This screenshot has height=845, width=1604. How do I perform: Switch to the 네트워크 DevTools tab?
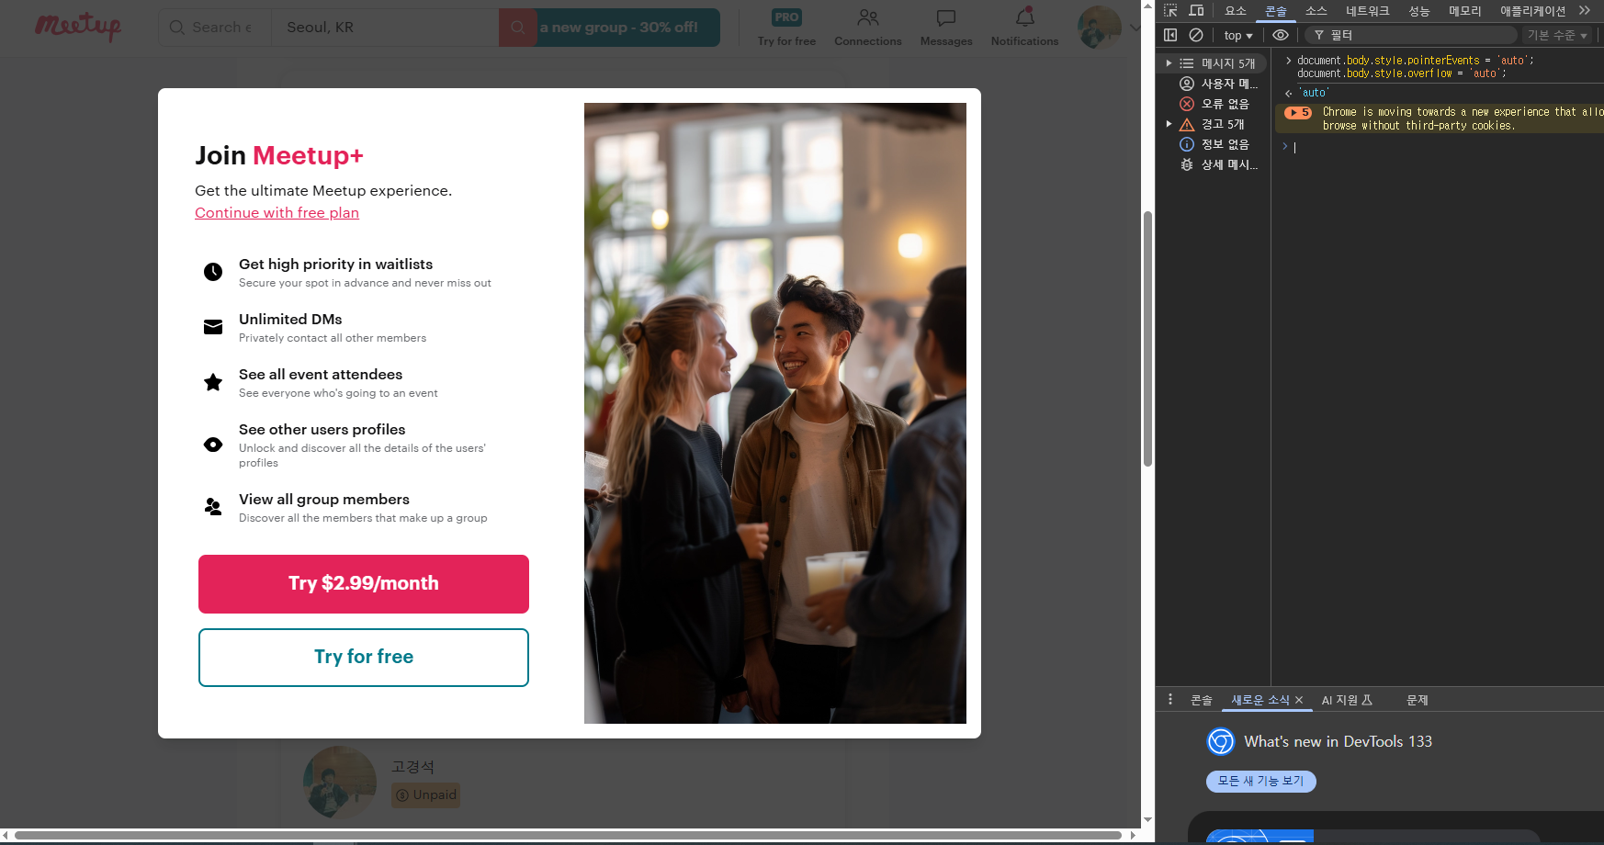tap(1368, 11)
